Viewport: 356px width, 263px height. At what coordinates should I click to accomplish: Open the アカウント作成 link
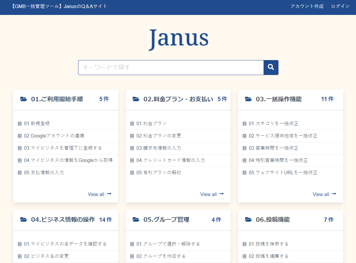click(307, 6)
